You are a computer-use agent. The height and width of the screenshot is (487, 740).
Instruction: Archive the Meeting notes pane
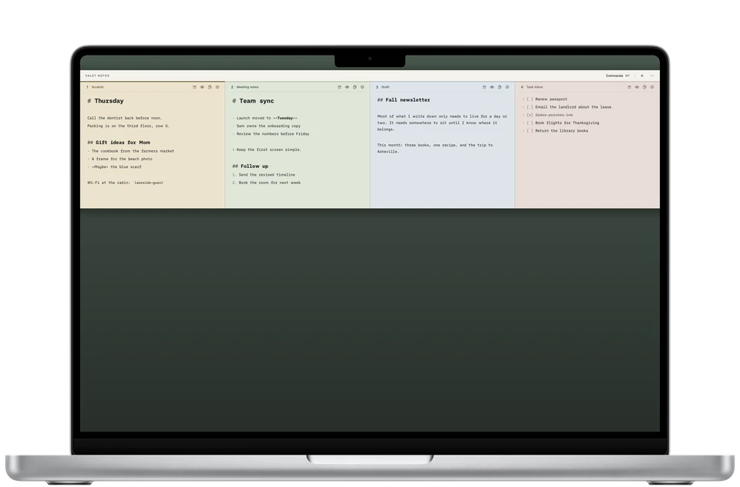point(339,87)
